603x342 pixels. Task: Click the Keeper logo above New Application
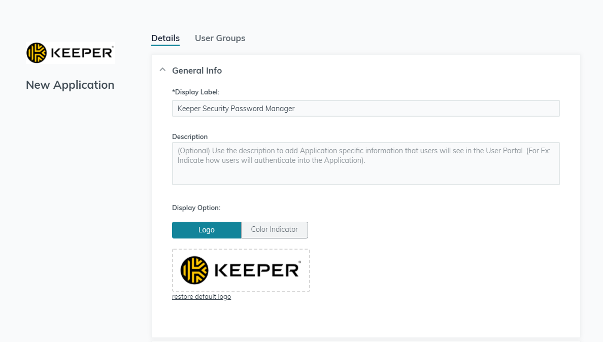71,53
